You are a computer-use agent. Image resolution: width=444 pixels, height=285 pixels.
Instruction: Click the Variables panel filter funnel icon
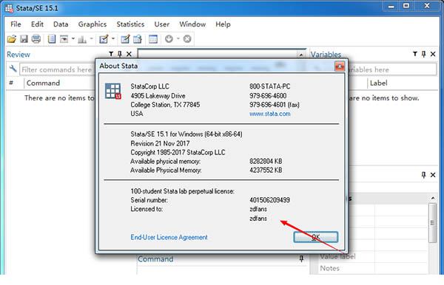click(415, 54)
